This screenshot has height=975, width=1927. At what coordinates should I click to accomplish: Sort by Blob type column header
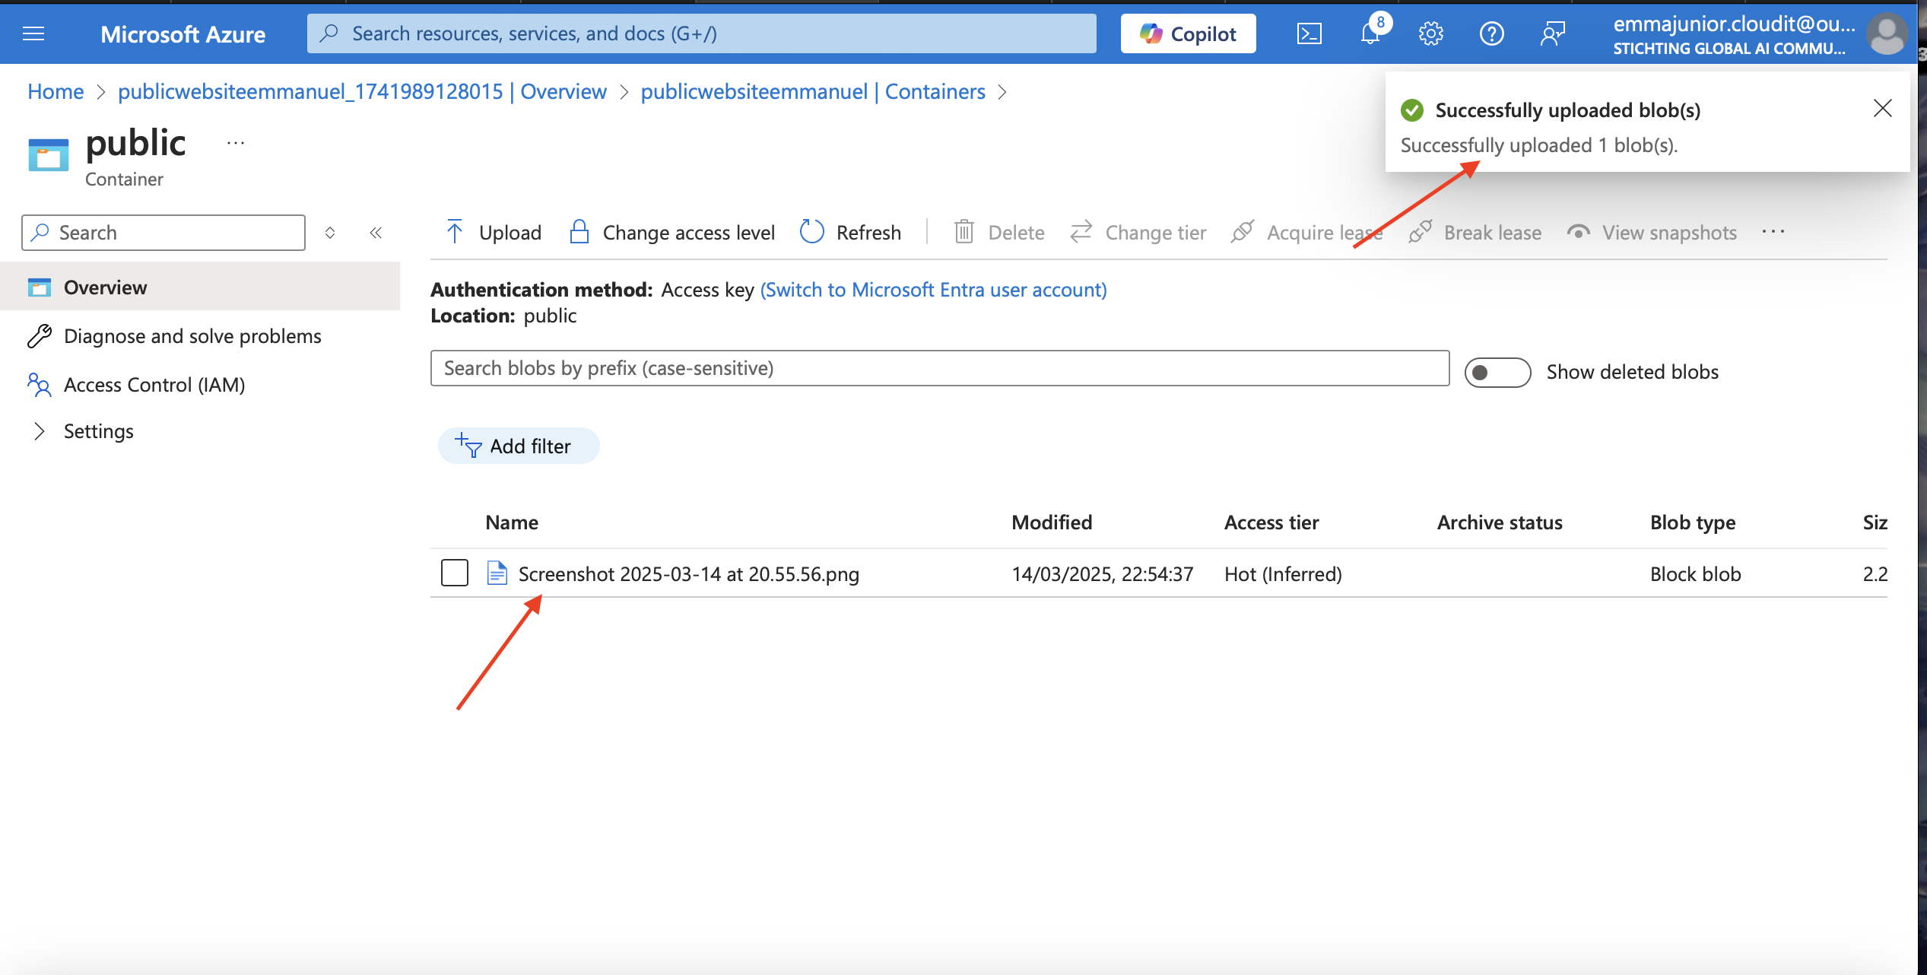click(x=1693, y=522)
